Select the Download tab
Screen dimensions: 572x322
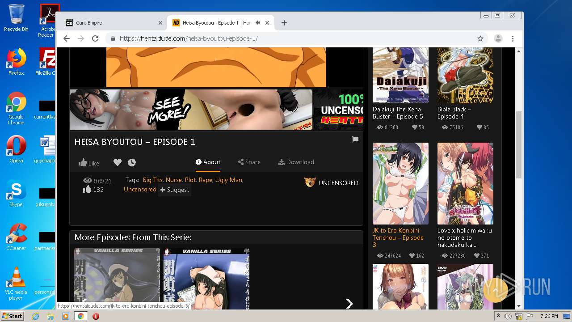pos(296,162)
